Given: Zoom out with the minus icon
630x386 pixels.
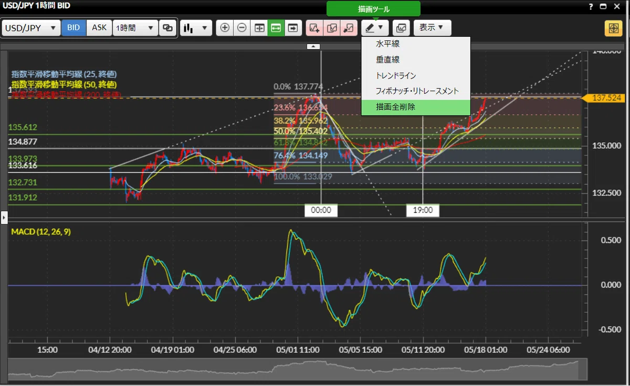Looking at the screenshot, I should pos(241,28).
